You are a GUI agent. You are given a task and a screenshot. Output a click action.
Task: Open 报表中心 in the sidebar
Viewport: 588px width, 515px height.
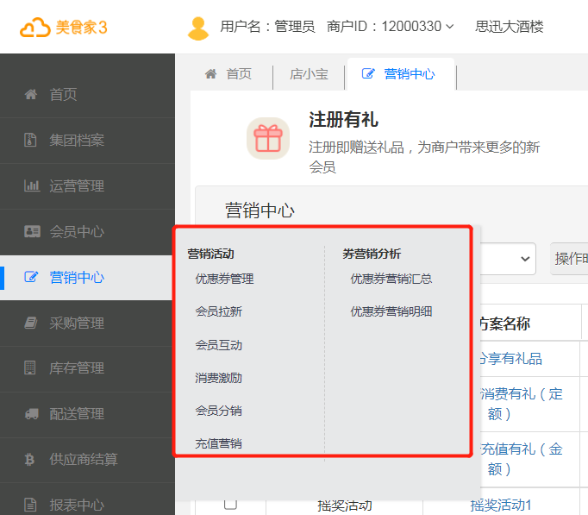click(x=76, y=506)
